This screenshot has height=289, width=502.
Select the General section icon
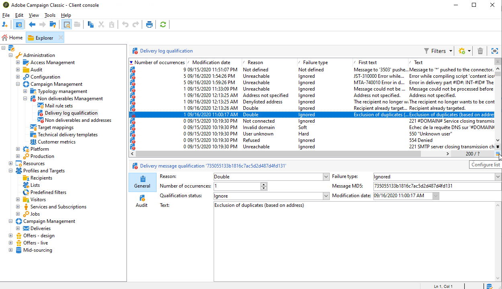pos(142,182)
